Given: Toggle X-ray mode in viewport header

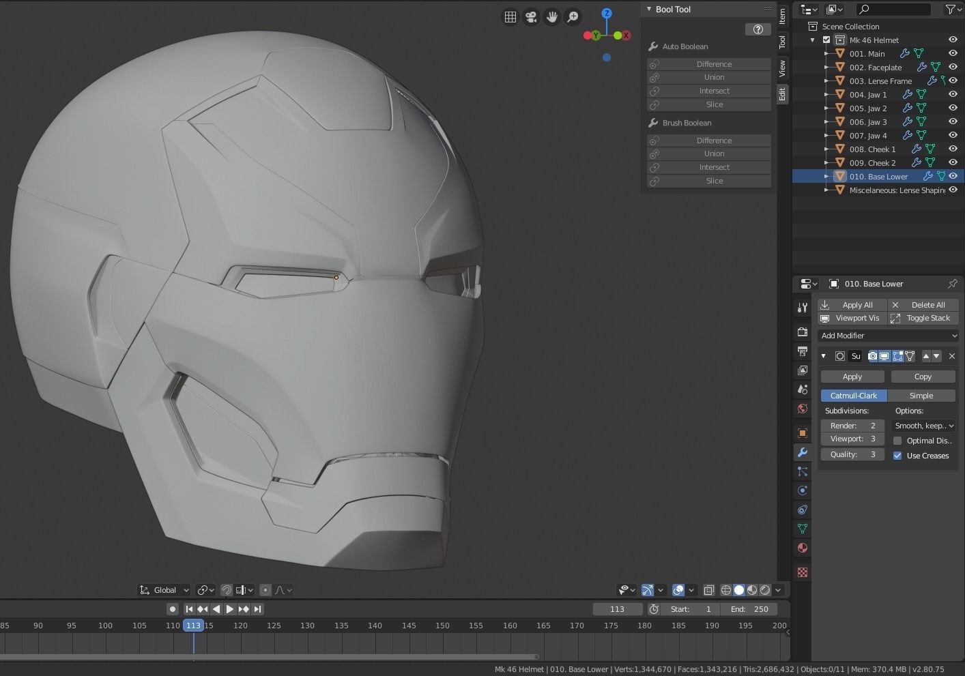Looking at the screenshot, I should click(708, 590).
